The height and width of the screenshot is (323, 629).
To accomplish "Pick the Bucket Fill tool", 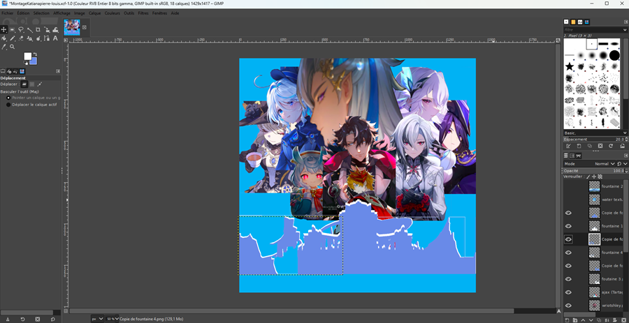I will coord(3,38).
